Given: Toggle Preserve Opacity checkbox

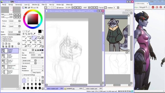Looking at the screenshot, I should 2,37.
